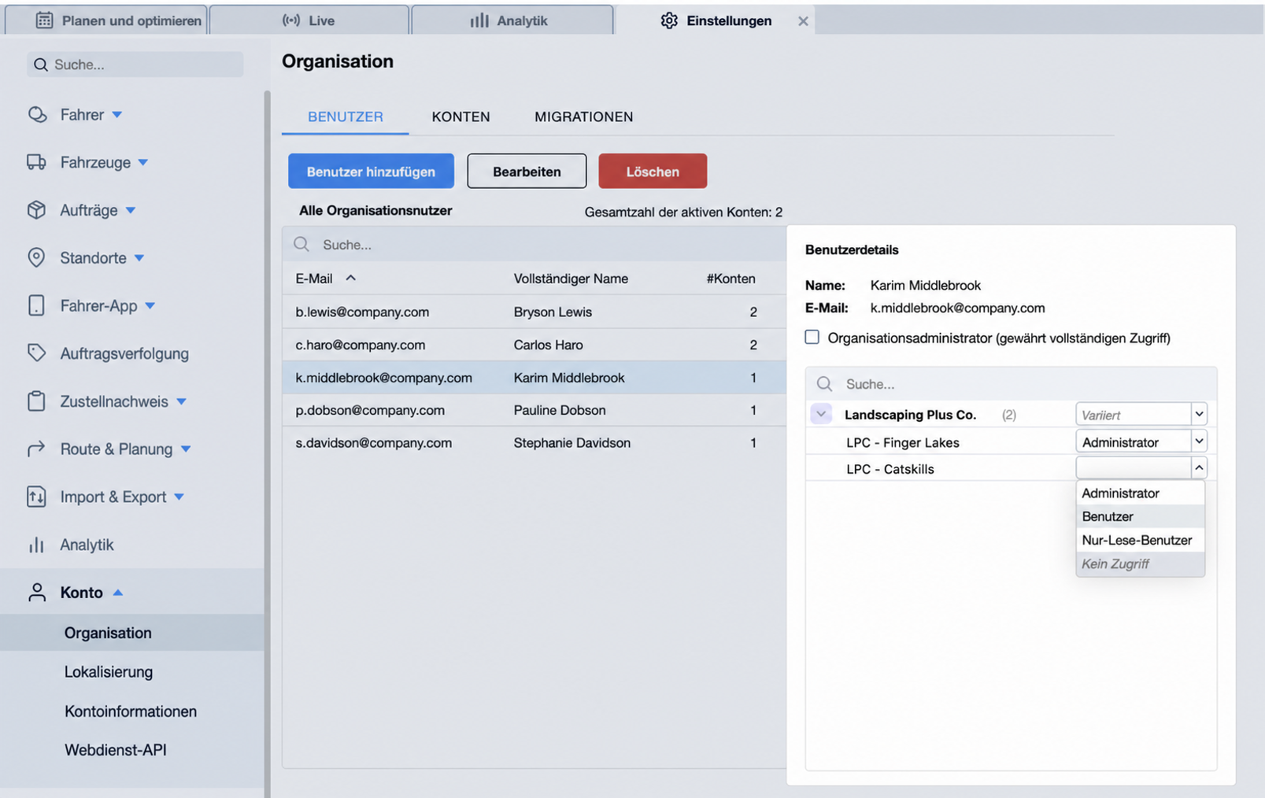Select the s.davidson@company.com row
Image resolution: width=1265 pixels, height=798 pixels.
coord(534,442)
